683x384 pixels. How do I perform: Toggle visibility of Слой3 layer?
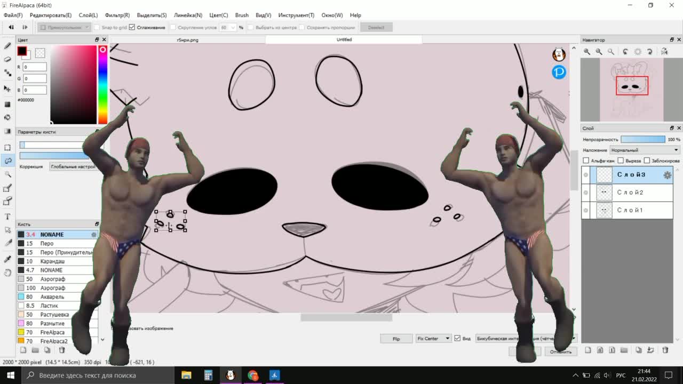(x=586, y=175)
